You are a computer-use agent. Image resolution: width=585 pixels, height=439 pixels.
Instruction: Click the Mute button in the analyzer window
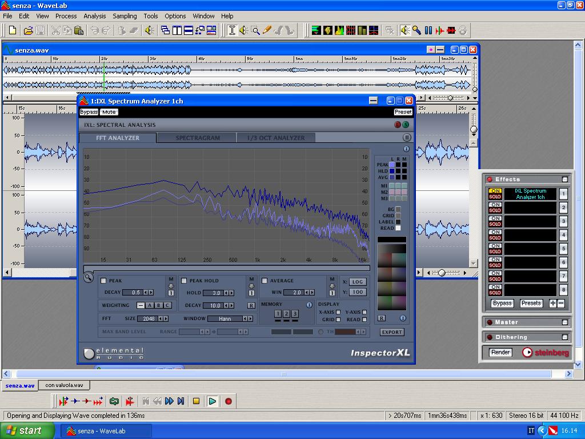tap(109, 112)
